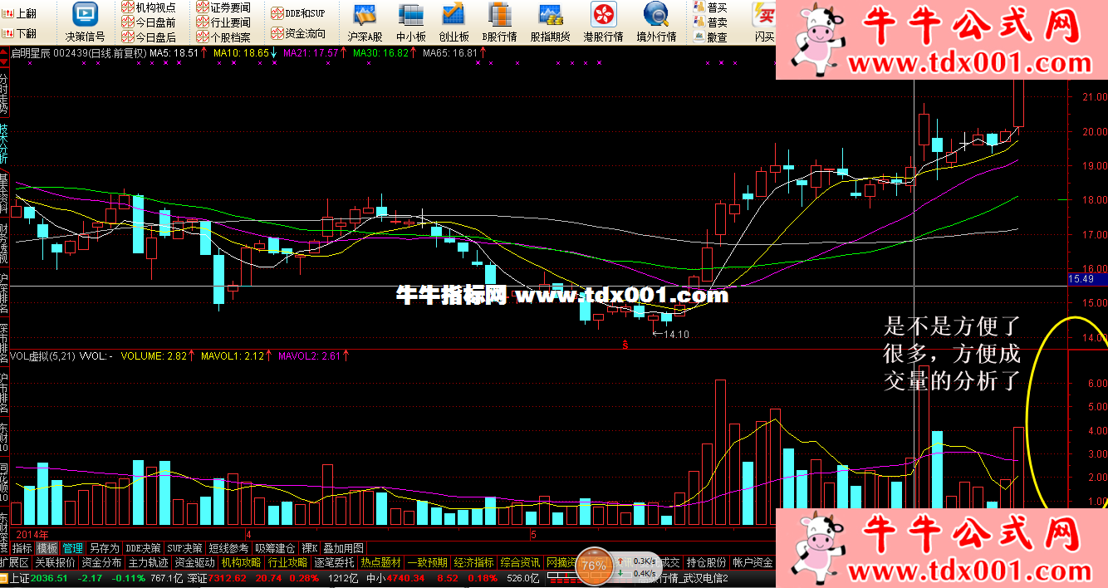Open B股行情 quotes icon
Image resolution: width=1108 pixels, height=588 pixels.
click(x=499, y=23)
